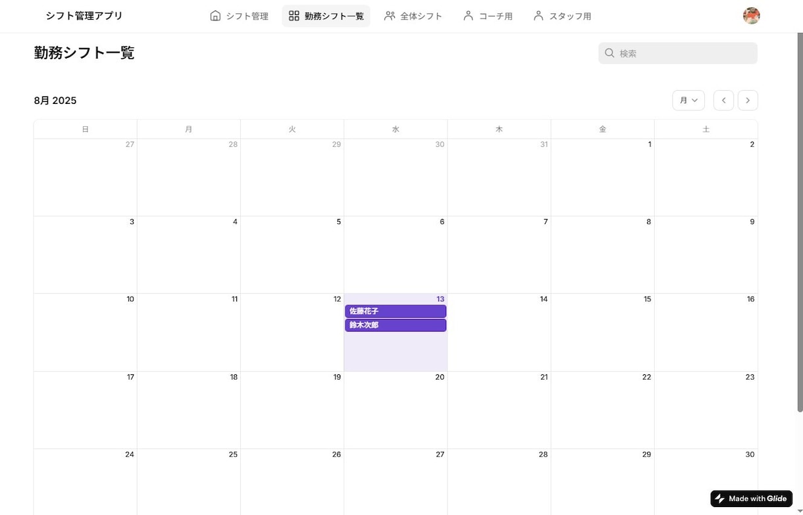
Task: Select the 金 weekday column header
Action: pyautogui.click(x=602, y=130)
